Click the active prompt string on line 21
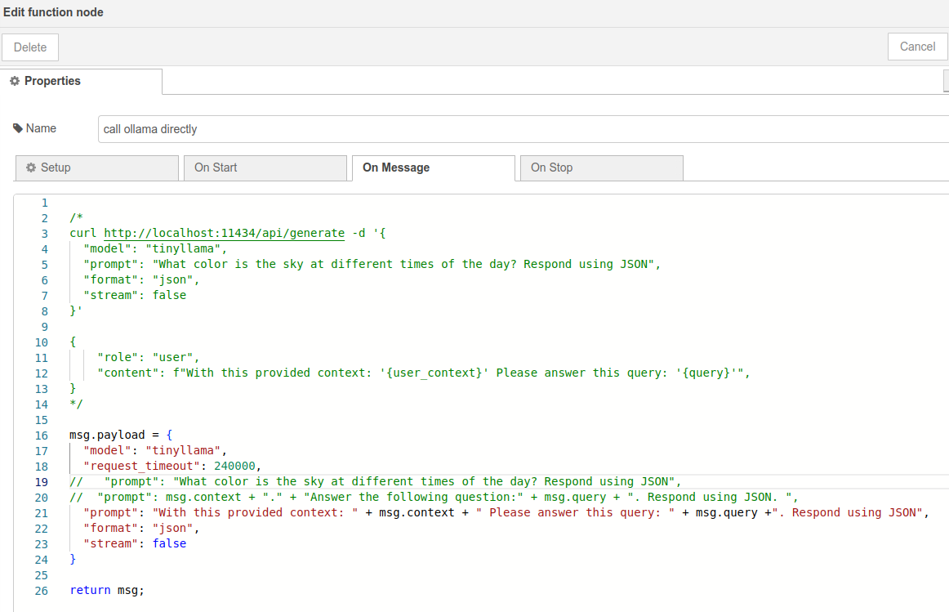 506,513
